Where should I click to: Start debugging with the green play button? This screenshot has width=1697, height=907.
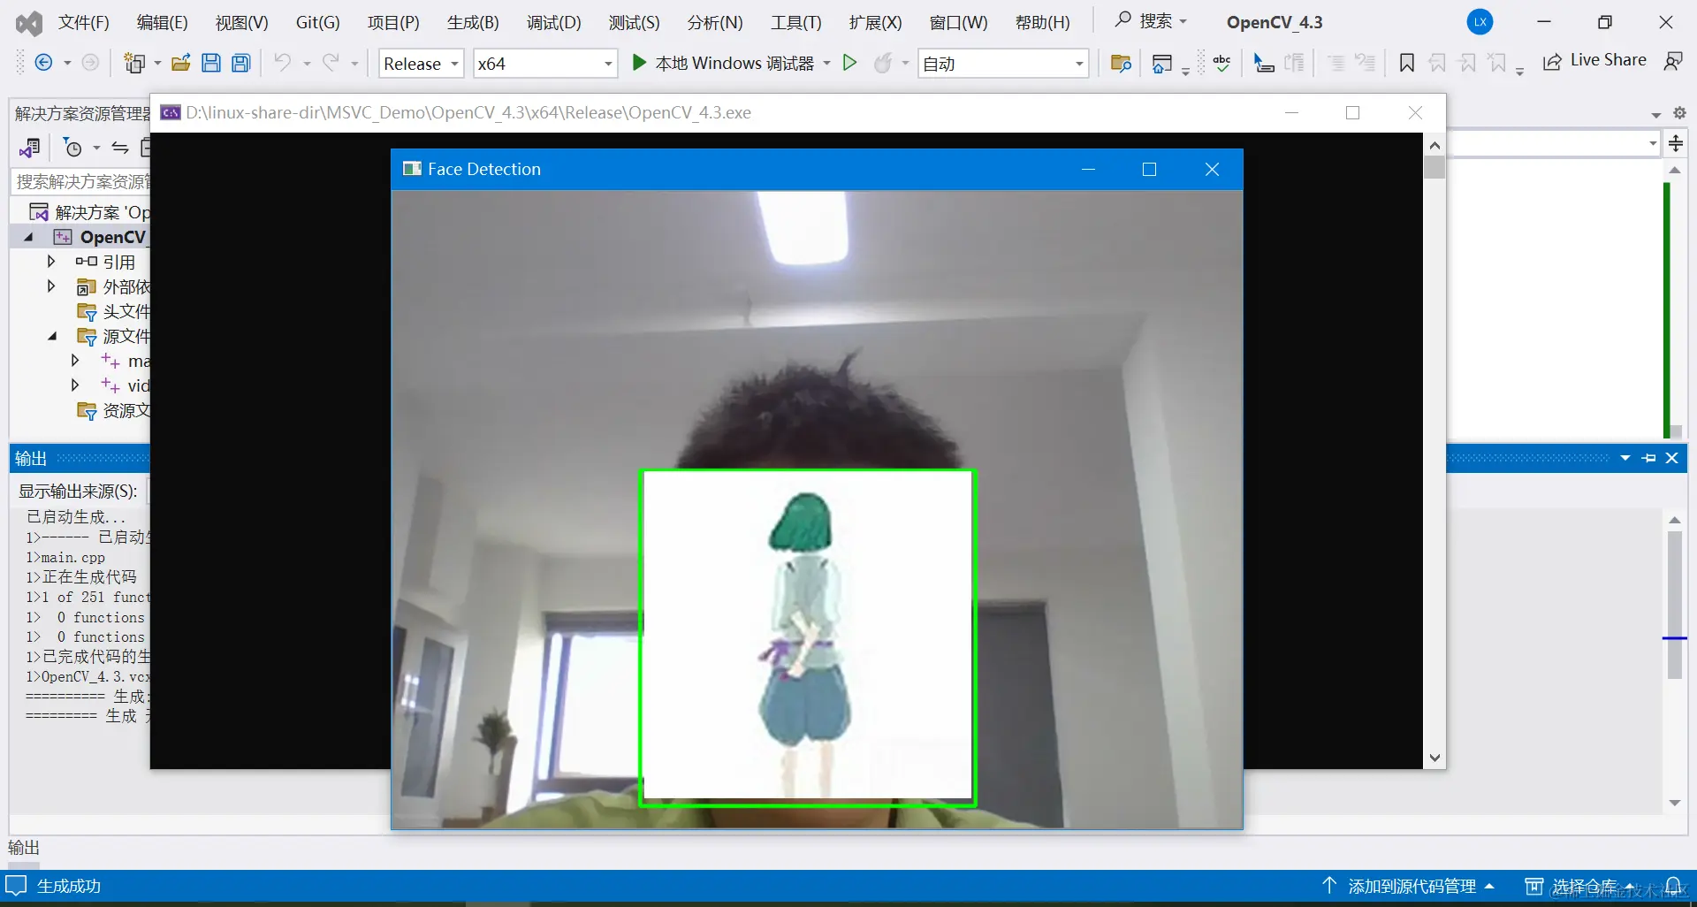click(x=639, y=63)
